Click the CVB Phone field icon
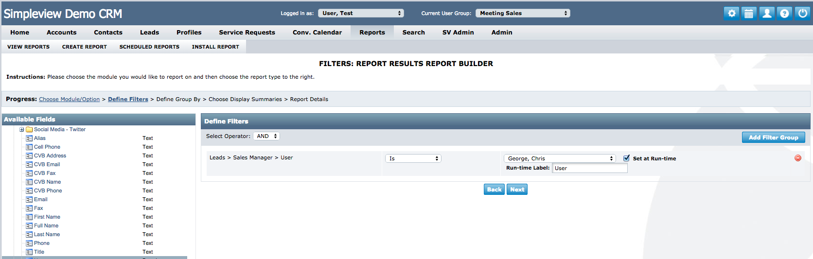Image resolution: width=813 pixels, height=259 pixels. (x=29, y=191)
